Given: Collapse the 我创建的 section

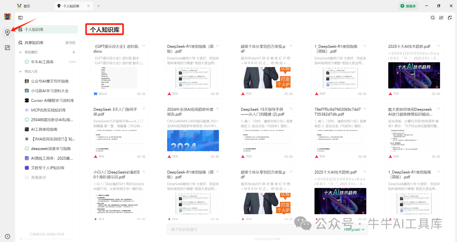Looking at the screenshot, I should [20, 52].
